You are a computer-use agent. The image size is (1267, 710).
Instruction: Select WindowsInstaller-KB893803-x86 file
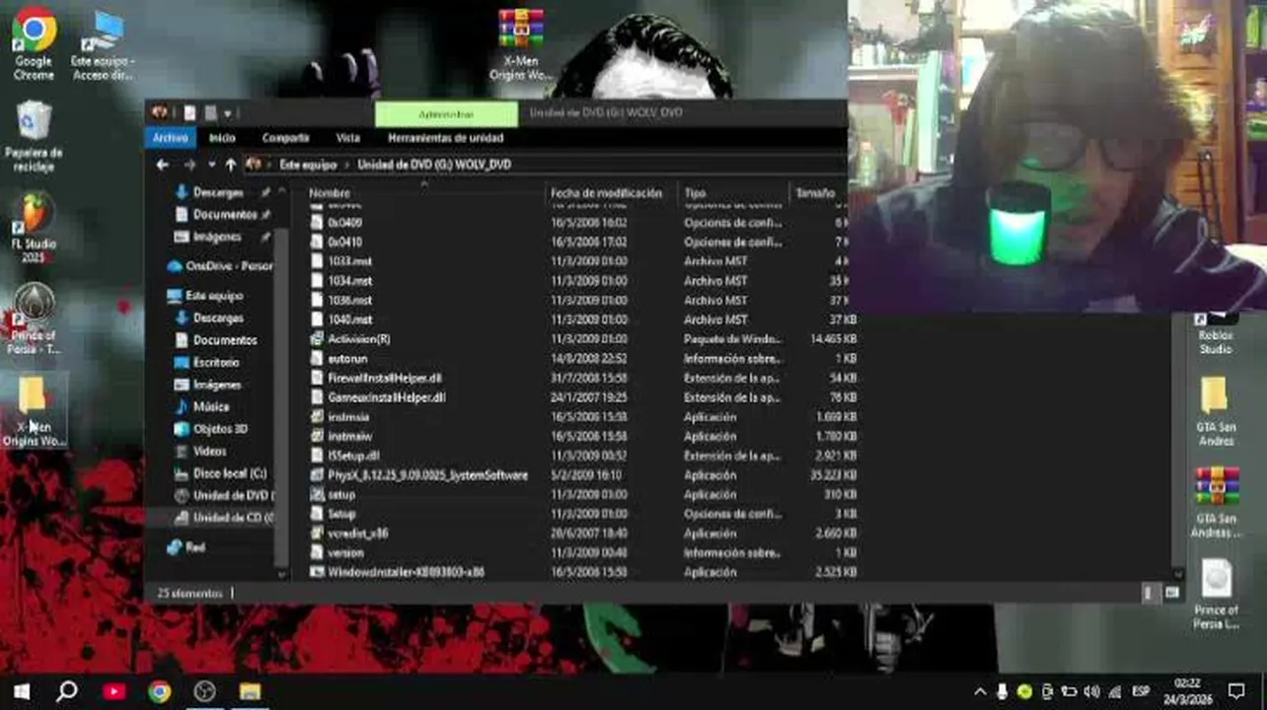(406, 572)
